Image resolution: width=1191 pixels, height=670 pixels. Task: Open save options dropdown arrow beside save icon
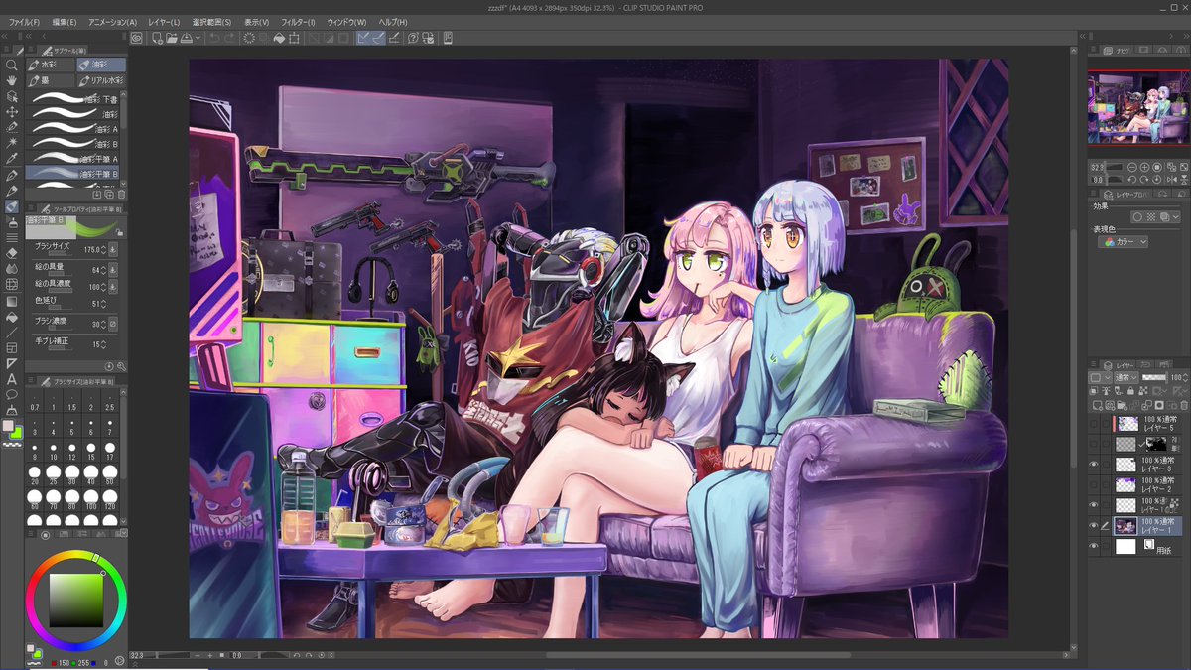click(x=198, y=38)
